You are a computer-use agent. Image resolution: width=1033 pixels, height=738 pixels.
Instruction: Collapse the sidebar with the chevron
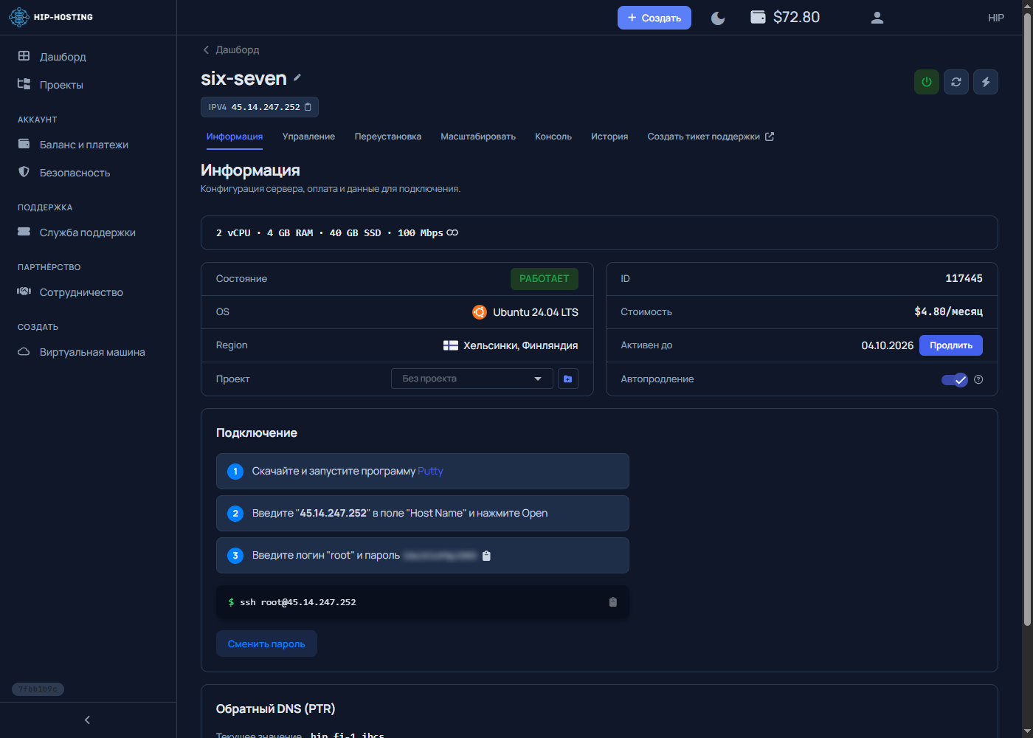point(87,720)
